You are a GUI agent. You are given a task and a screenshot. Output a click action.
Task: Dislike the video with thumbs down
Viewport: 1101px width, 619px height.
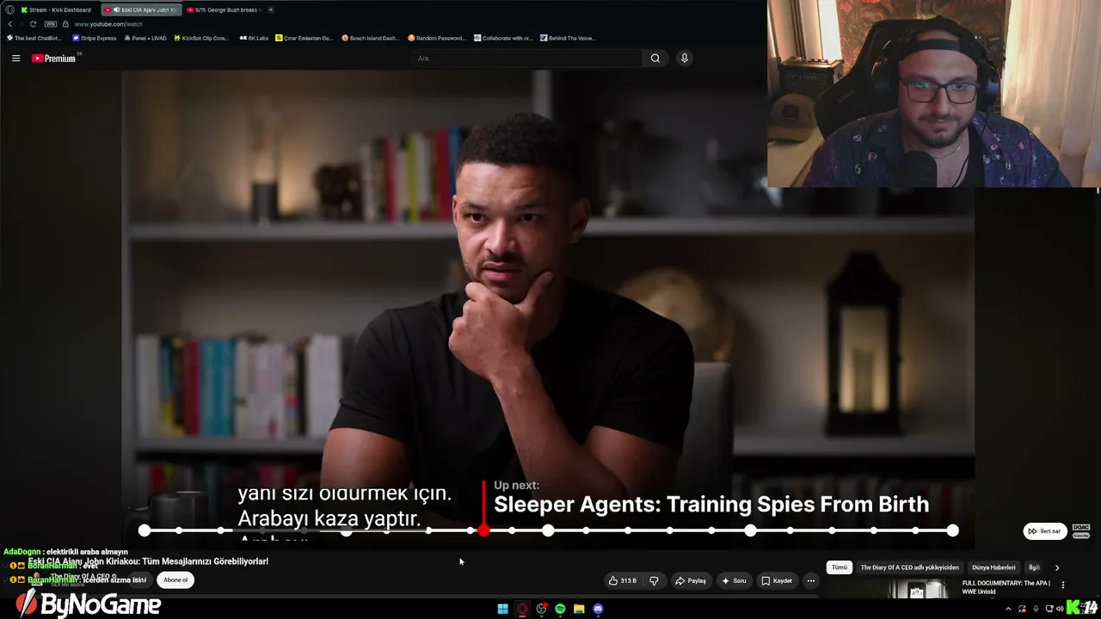(x=654, y=581)
